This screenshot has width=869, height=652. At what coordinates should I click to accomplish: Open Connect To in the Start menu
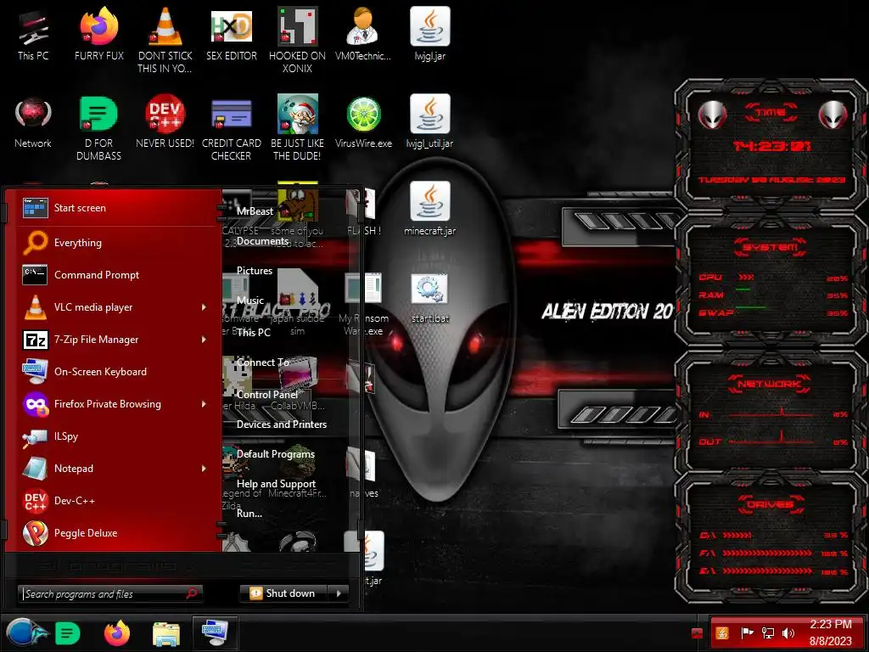263,363
